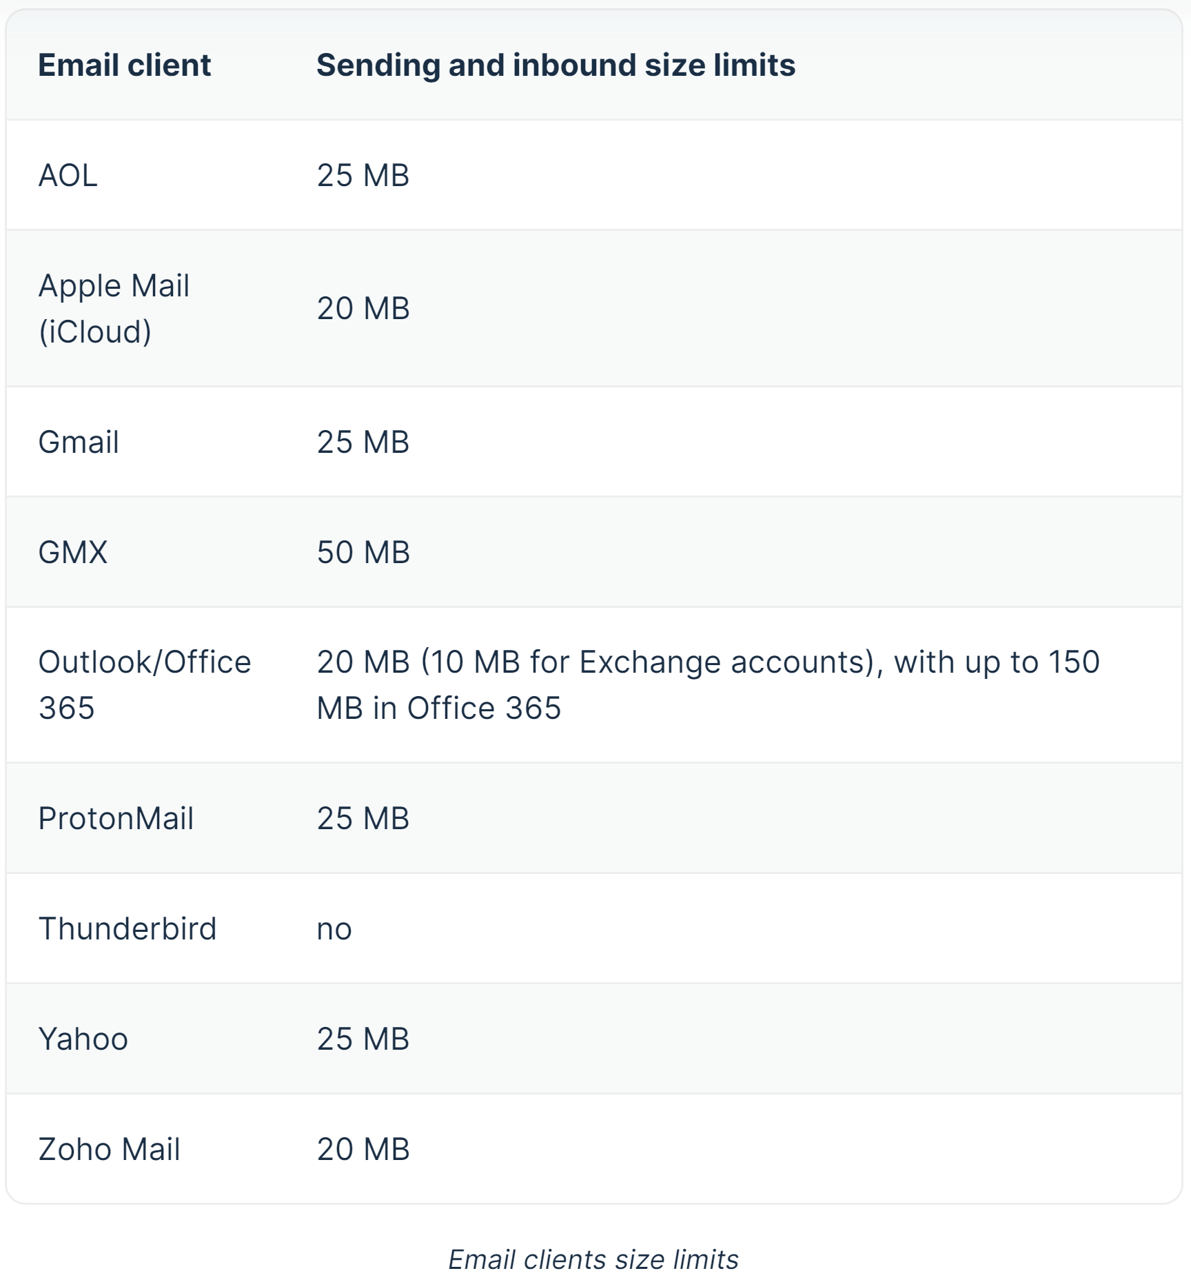The image size is (1191, 1282).
Task: Click the Email clients size limits caption
Action: [x=593, y=1259]
